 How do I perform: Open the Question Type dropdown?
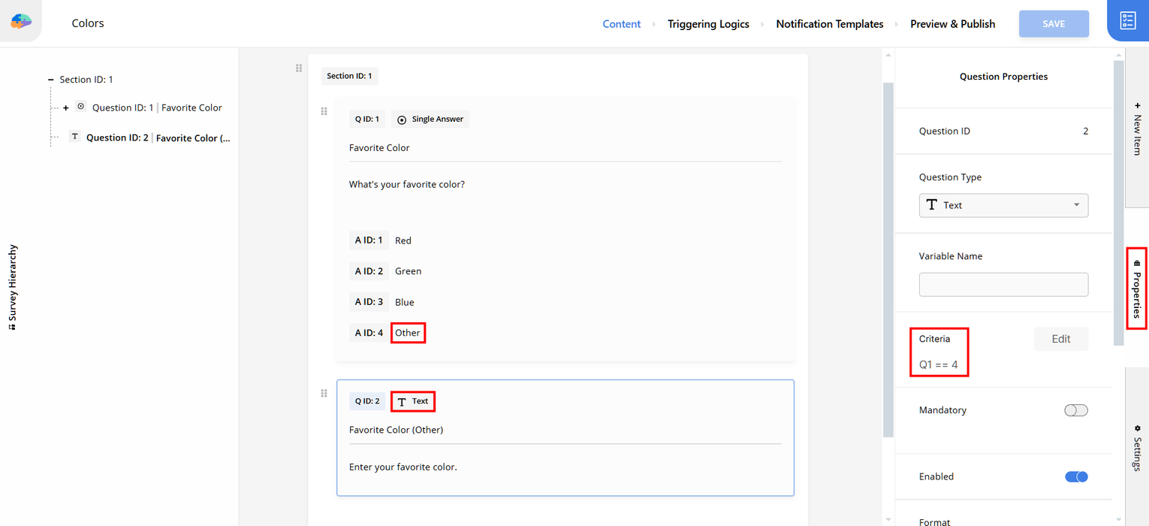tap(1003, 205)
